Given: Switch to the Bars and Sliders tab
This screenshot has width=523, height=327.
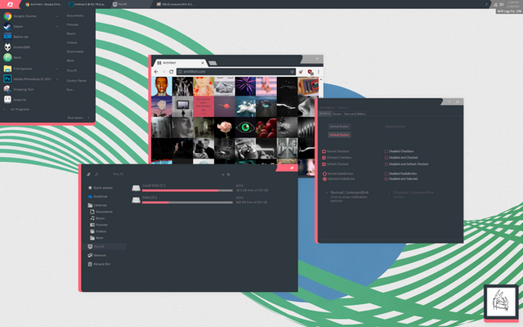Looking at the screenshot, I should pyautogui.click(x=355, y=114).
